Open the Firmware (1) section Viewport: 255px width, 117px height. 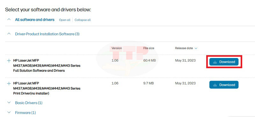(x=25, y=113)
